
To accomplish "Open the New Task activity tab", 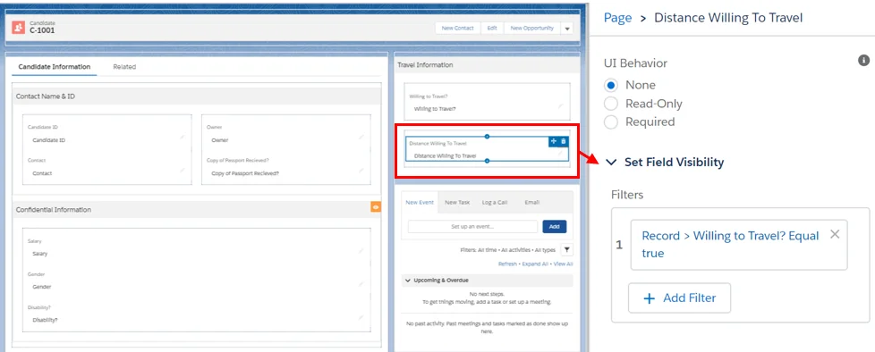I will [x=457, y=202].
